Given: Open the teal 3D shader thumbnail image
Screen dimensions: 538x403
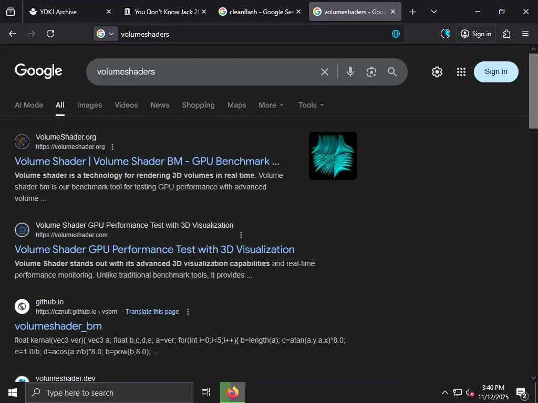Looking at the screenshot, I should click(x=333, y=155).
